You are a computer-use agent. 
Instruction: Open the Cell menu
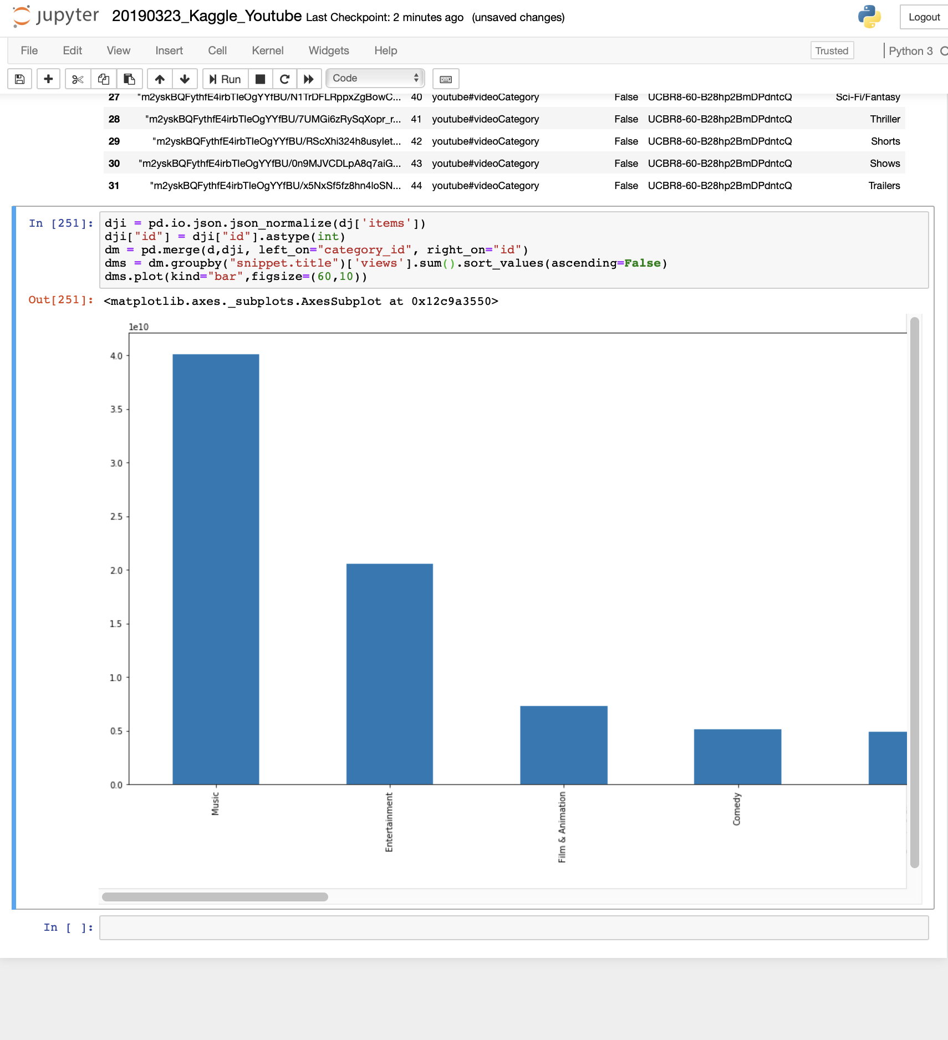217,50
